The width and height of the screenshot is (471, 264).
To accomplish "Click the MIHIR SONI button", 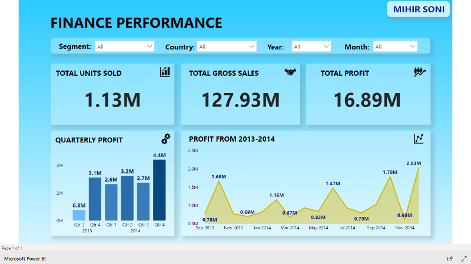I will [418, 9].
